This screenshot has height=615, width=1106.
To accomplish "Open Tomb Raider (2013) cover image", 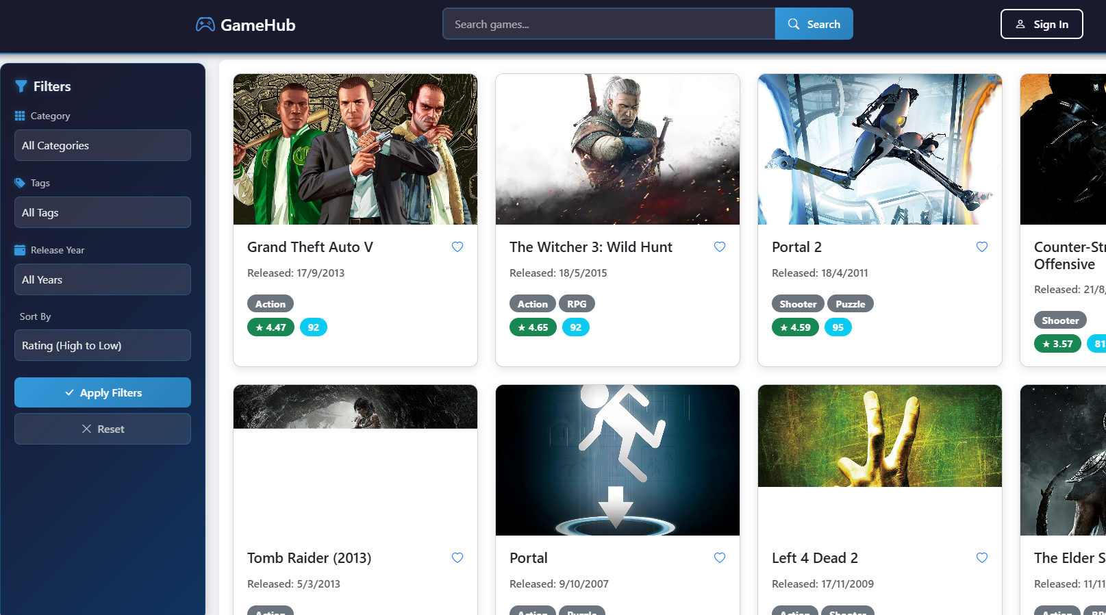I will tap(355, 407).
